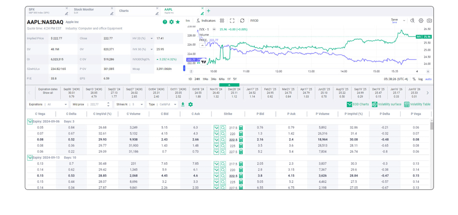Toggle percent scale on chart

[414, 79]
